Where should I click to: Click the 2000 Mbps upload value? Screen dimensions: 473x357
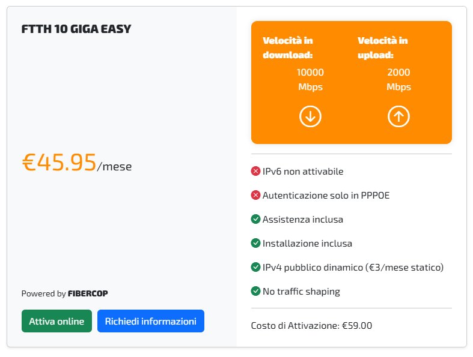pos(398,80)
